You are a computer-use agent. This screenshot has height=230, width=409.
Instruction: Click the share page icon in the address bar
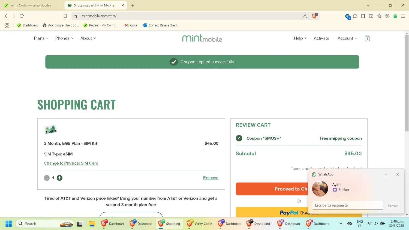pos(305,16)
